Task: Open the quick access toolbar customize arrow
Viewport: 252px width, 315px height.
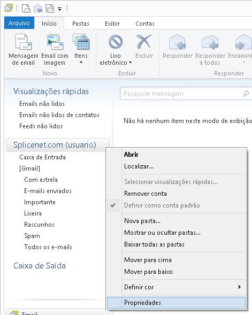Action: point(60,9)
